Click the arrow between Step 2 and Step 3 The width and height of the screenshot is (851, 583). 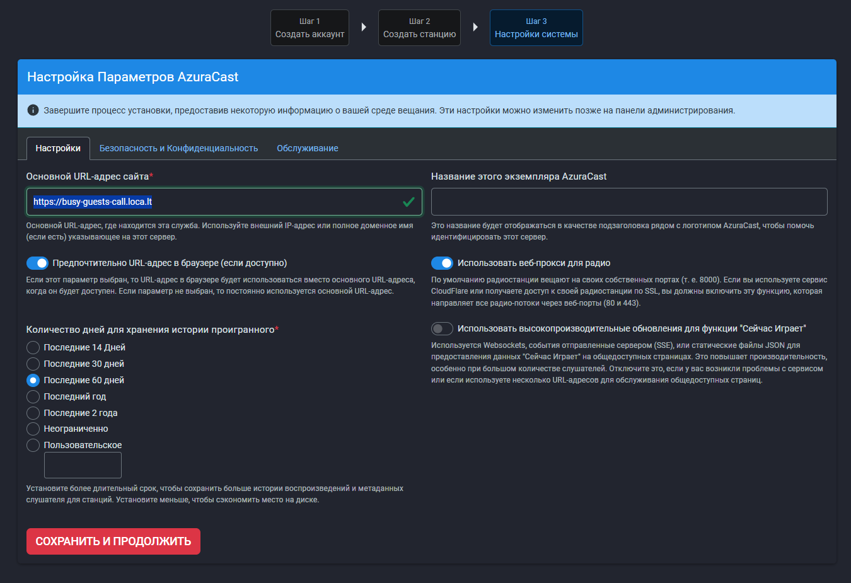coord(475,27)
